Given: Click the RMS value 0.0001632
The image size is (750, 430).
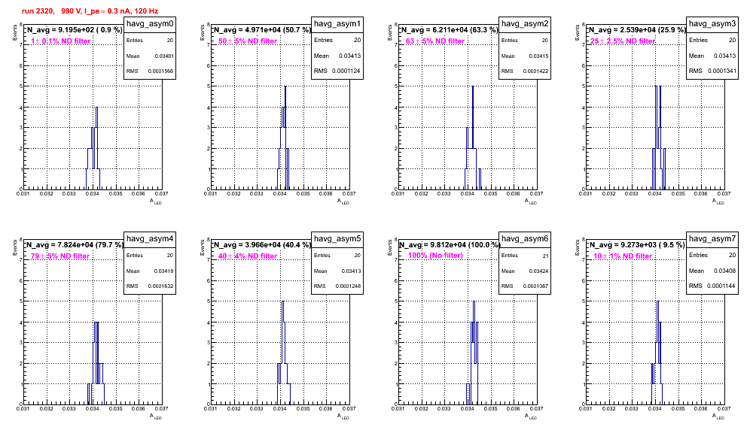Looking at the screenshot, I should 160,286.
